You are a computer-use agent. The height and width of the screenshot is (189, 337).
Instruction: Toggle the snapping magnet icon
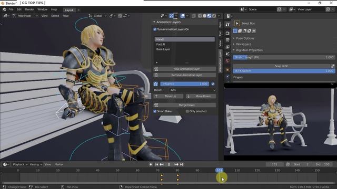click(120, 16)
